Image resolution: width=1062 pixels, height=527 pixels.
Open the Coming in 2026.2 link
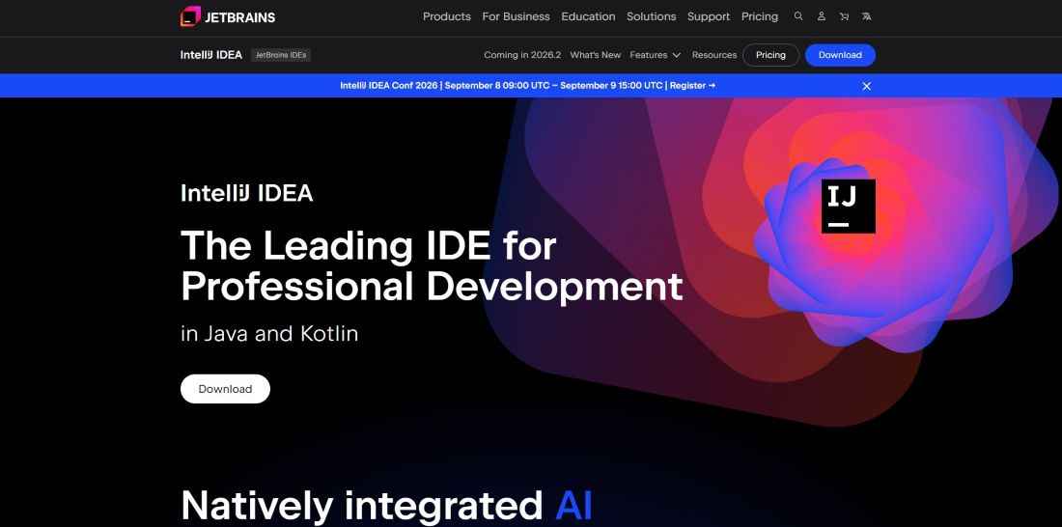click(x=522, y=55)
